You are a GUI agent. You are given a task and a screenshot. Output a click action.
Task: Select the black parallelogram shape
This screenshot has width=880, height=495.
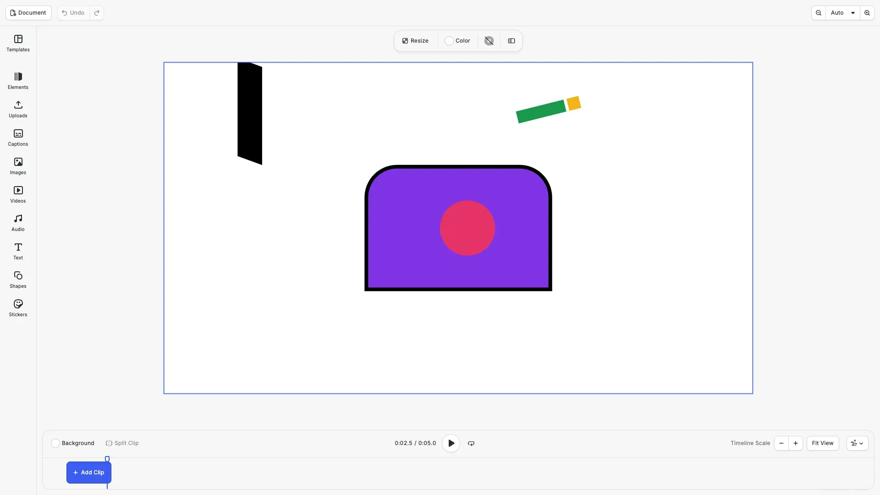pyautogui.click(x=250, y=113)
